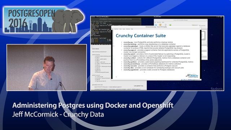The image size is (231, 130).
Task: Click the Crunchy logo on the slide
Action: click(x=192, y=75)
